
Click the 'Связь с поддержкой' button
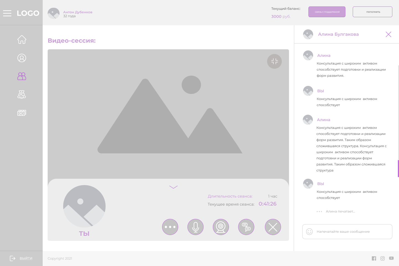tap(327, 12)
